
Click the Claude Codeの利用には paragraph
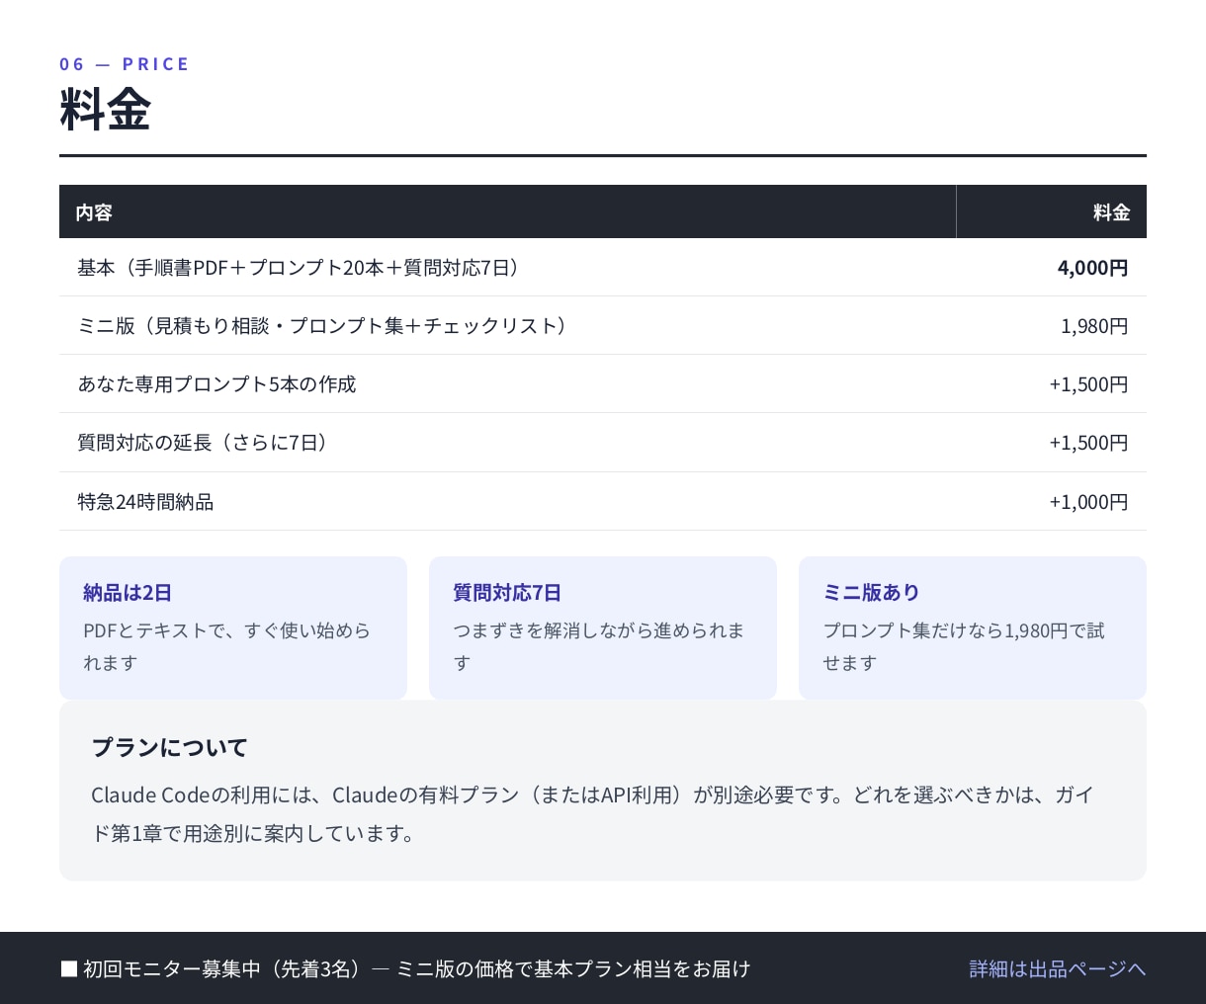pos(593,814)
